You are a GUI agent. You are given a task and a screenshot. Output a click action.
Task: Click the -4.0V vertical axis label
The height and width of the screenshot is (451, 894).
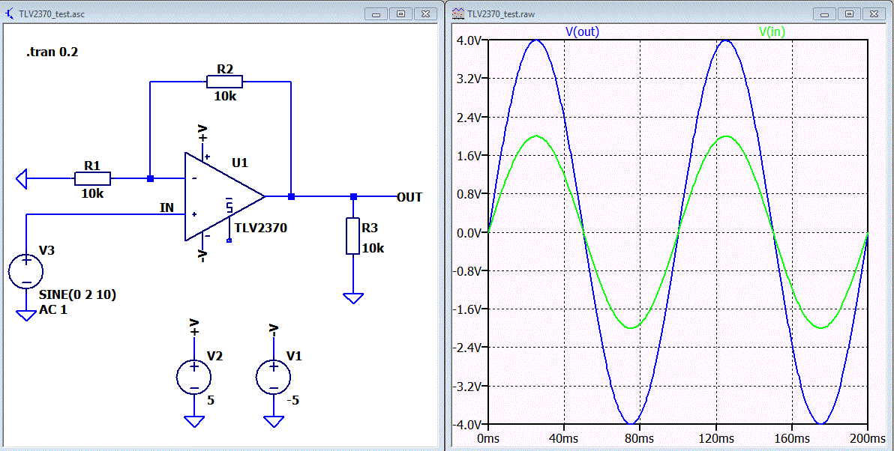pos(467,424)
